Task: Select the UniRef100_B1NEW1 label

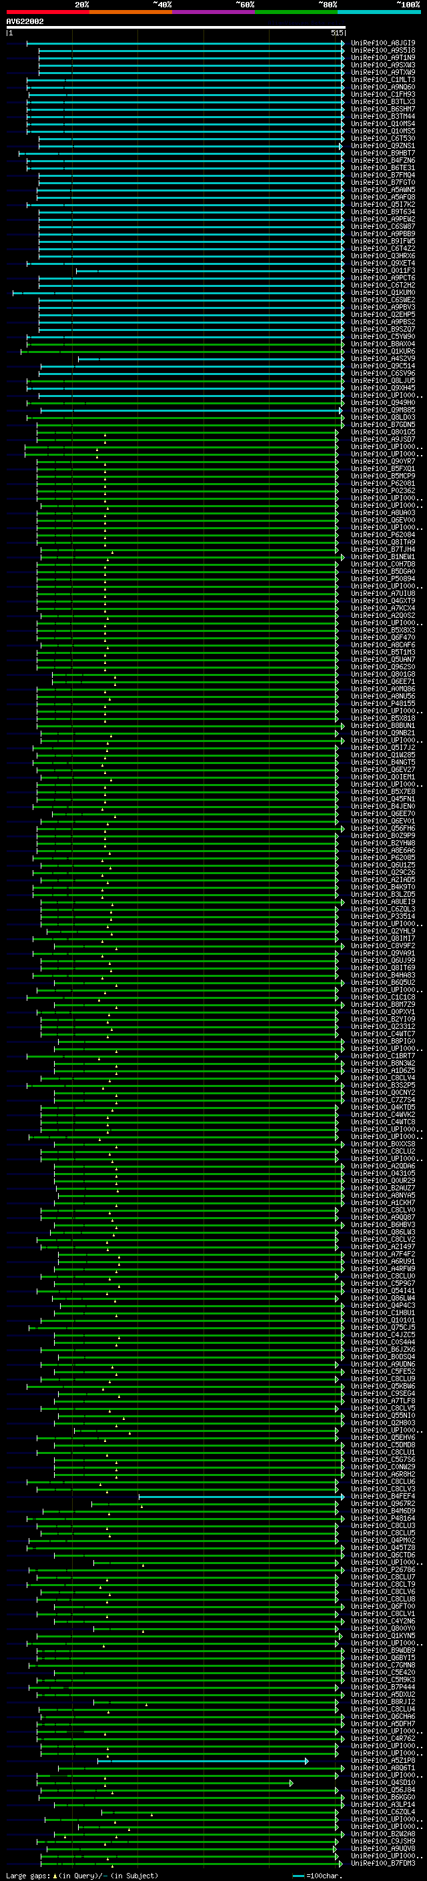Action: tap(383, 557)
